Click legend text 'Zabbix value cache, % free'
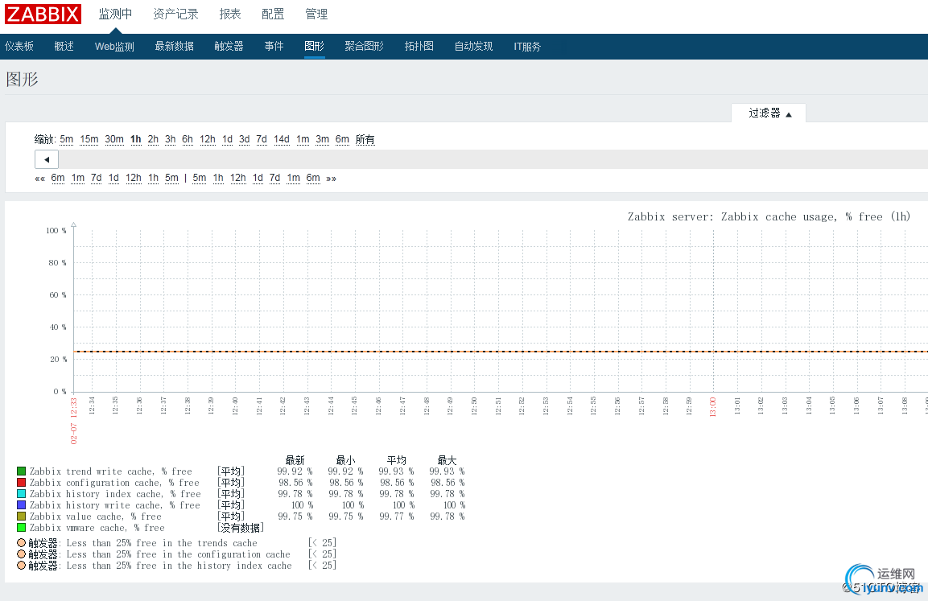 click(96, 517)
